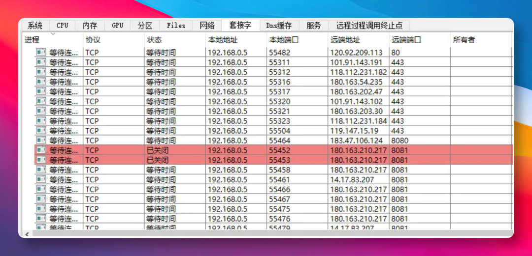Click process icon in row with port 55464
This screenshot has height=256, width=532.
41,140
